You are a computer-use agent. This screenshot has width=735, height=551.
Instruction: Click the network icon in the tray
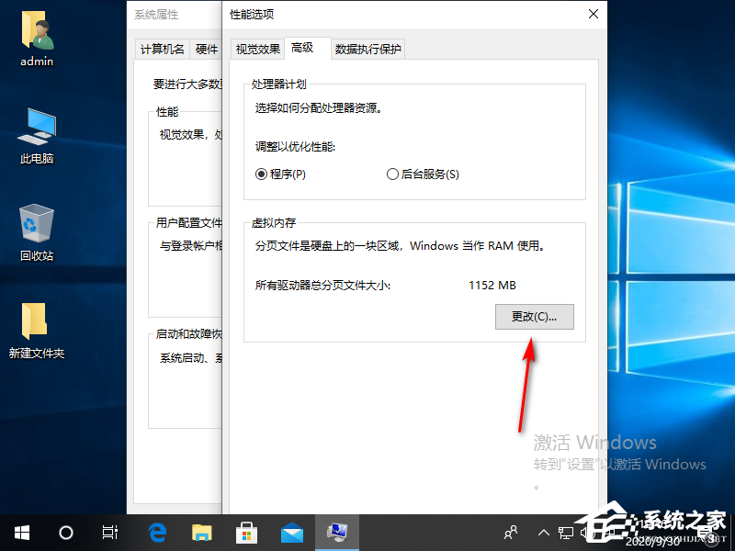(x=565, y=533)
